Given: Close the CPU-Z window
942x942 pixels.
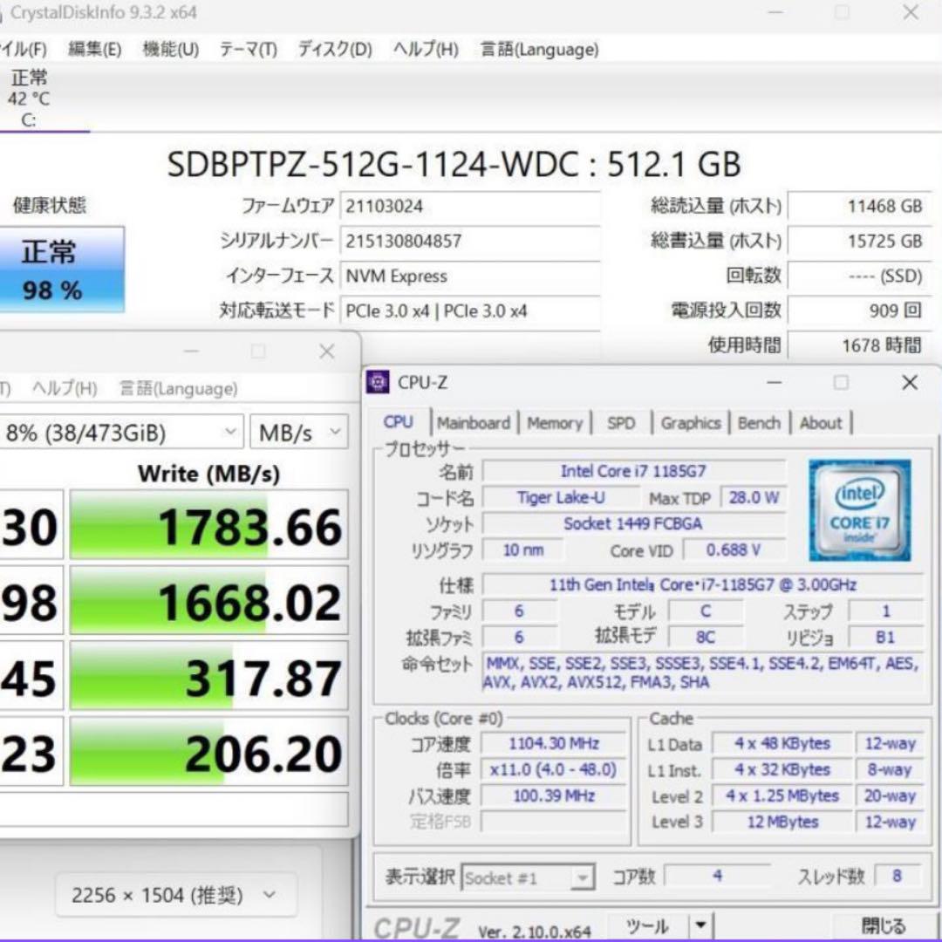Looking at the screenshot, I should pyautogui.click(x=910, y=382).
